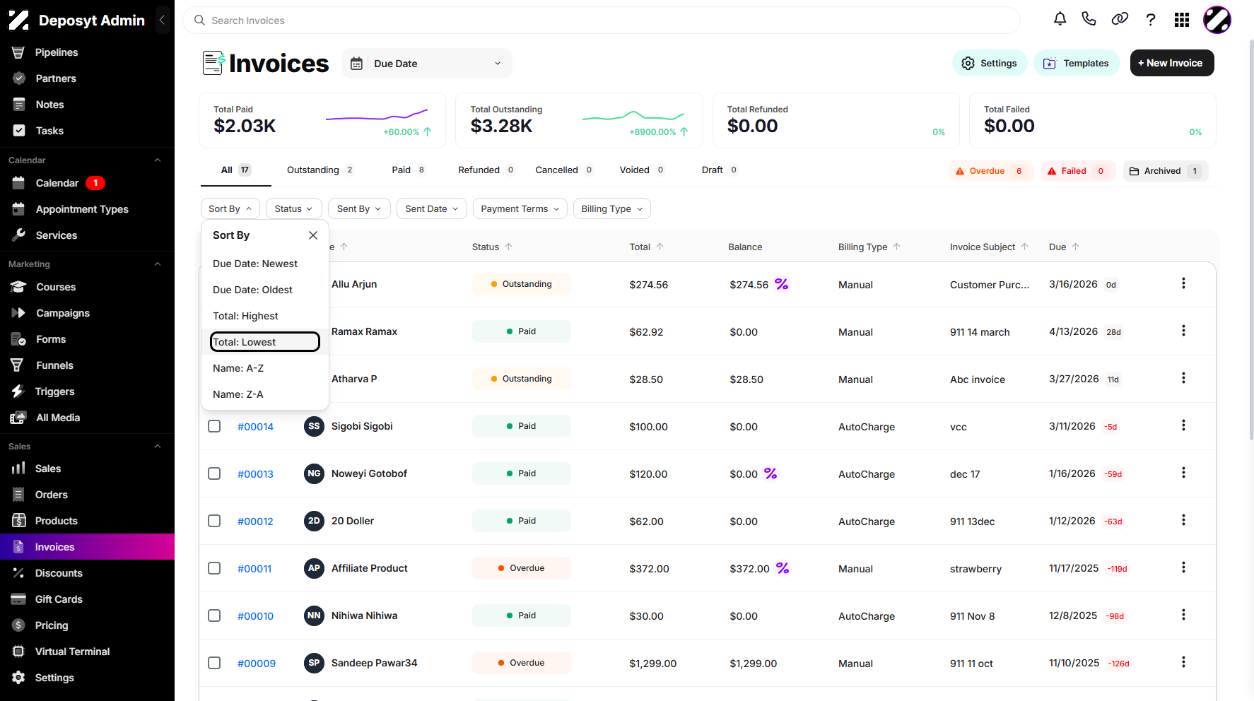Screen dimensions: 1254x701
Task: Switch to the Paid tab
Action: 409,170
